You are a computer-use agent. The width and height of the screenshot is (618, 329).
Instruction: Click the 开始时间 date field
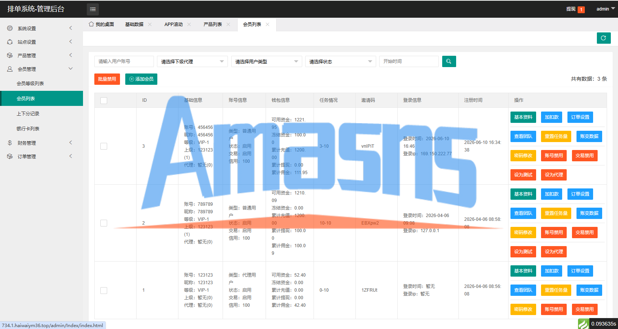(409, 61)
